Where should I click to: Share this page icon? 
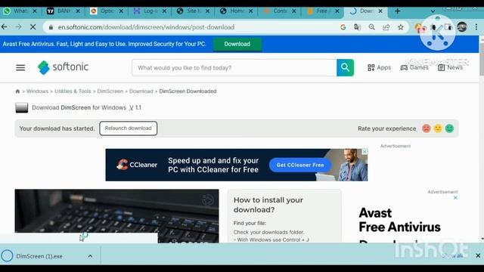tap(386, 27)
